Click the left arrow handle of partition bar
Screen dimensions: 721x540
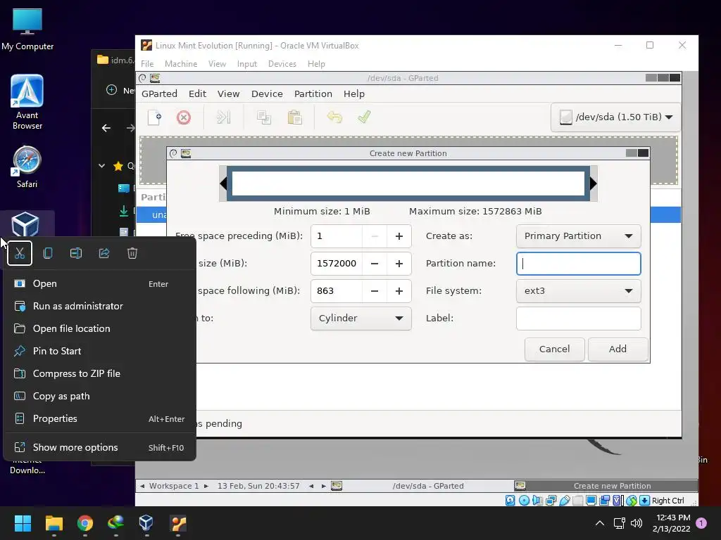click(223, 184)
